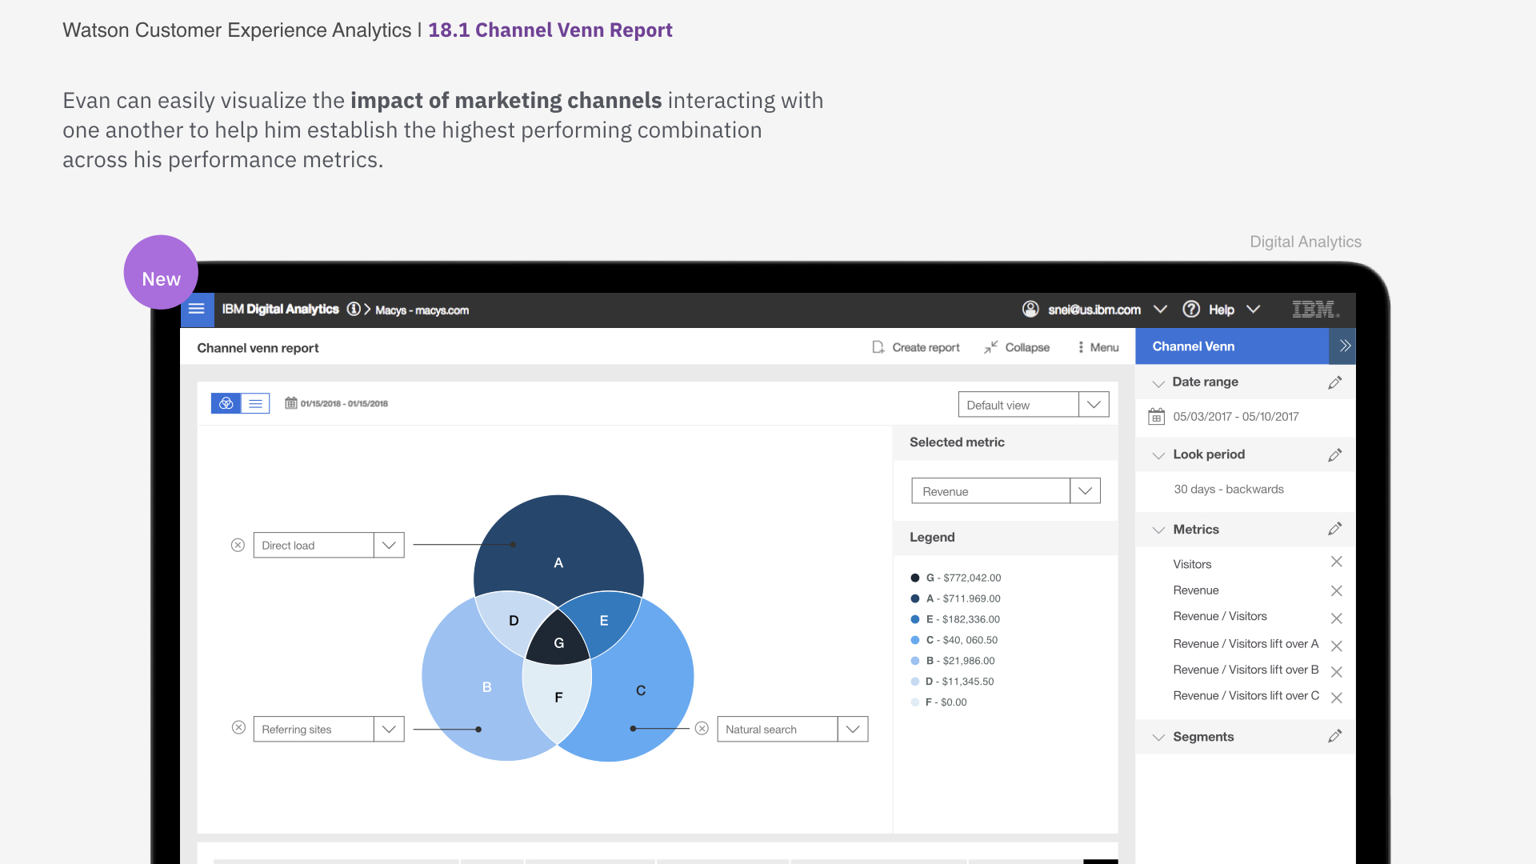Remove the Direct load channel
Image resolution: width=1536 pixels, height=864 pixels.
[x=238, y=546]
